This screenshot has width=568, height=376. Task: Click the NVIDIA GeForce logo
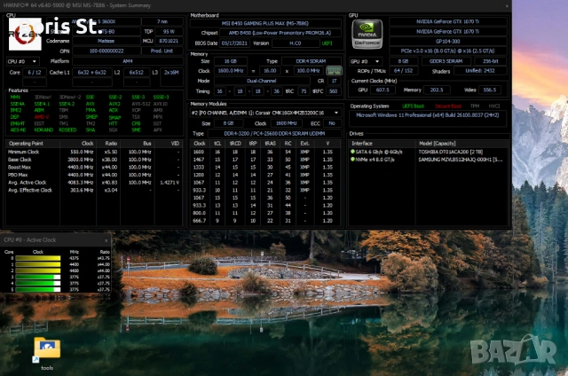(367, 34)
